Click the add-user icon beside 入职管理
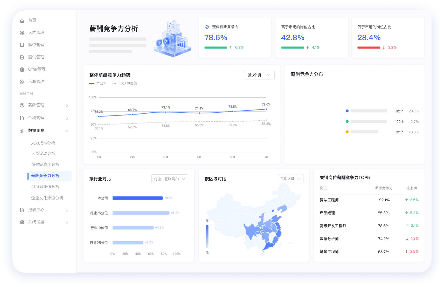Screen dimensions: 444x287 point(22,81)
